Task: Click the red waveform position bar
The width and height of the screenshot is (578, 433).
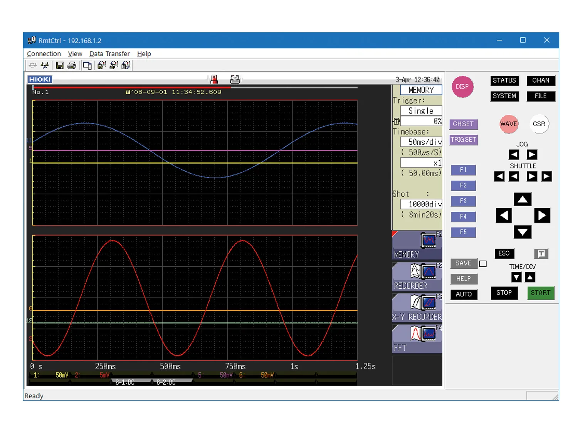Action: click(x=131, y=88)
